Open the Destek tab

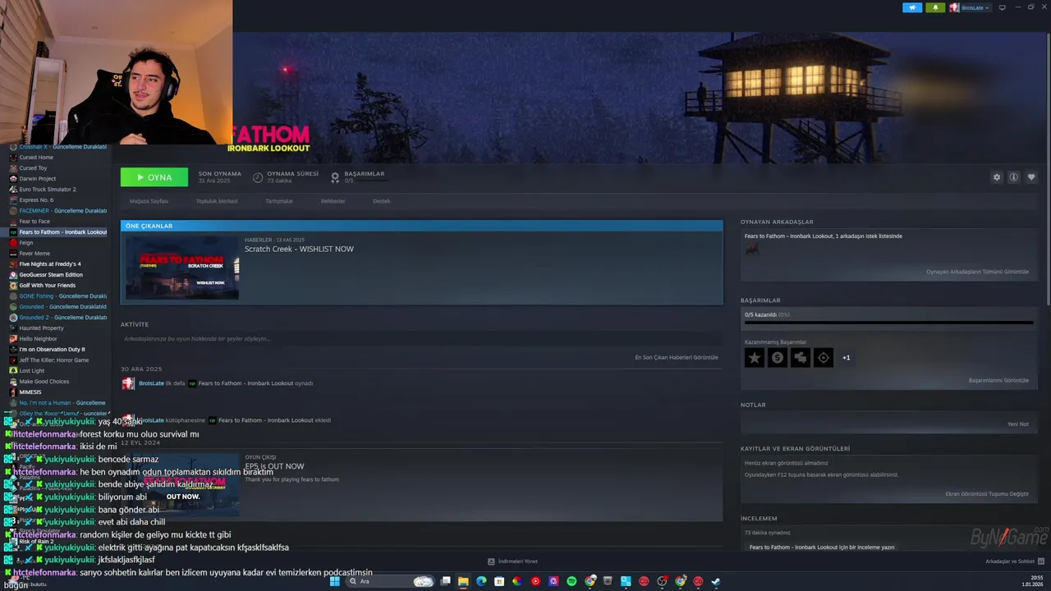click(x=382, y=201)
